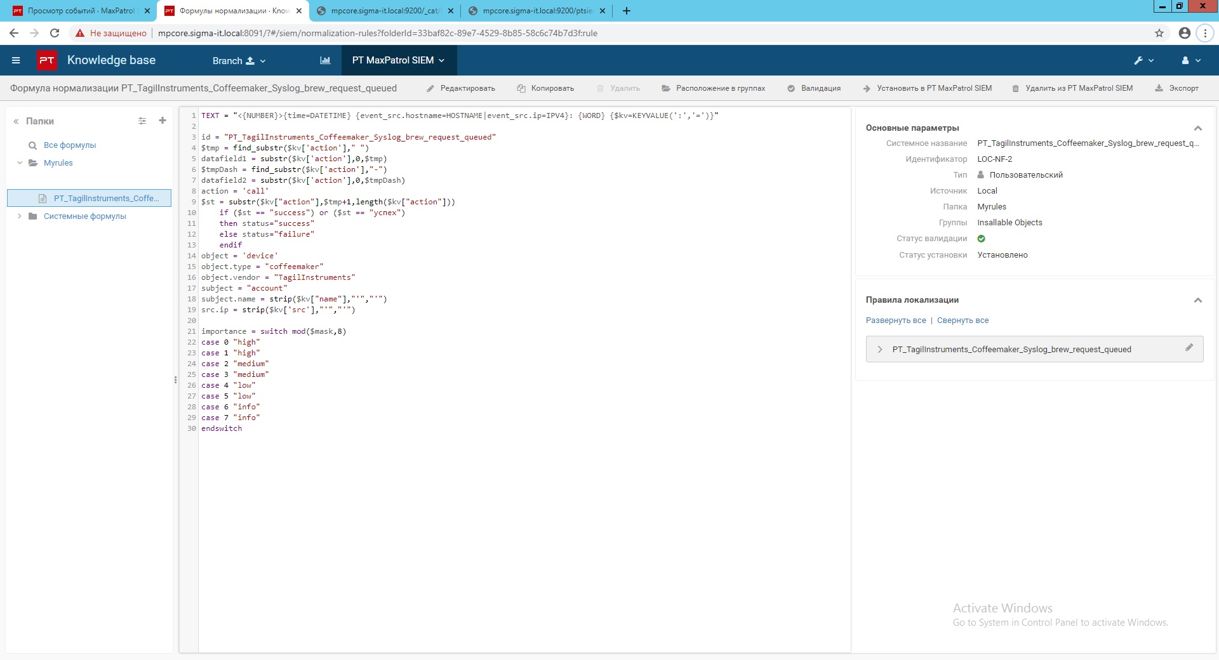Click Копировать button

[x=545, y=88]
